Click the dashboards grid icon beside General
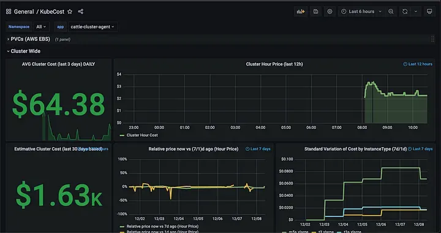The width and height of the screenshot is (441, 233). tap(9, 12)
